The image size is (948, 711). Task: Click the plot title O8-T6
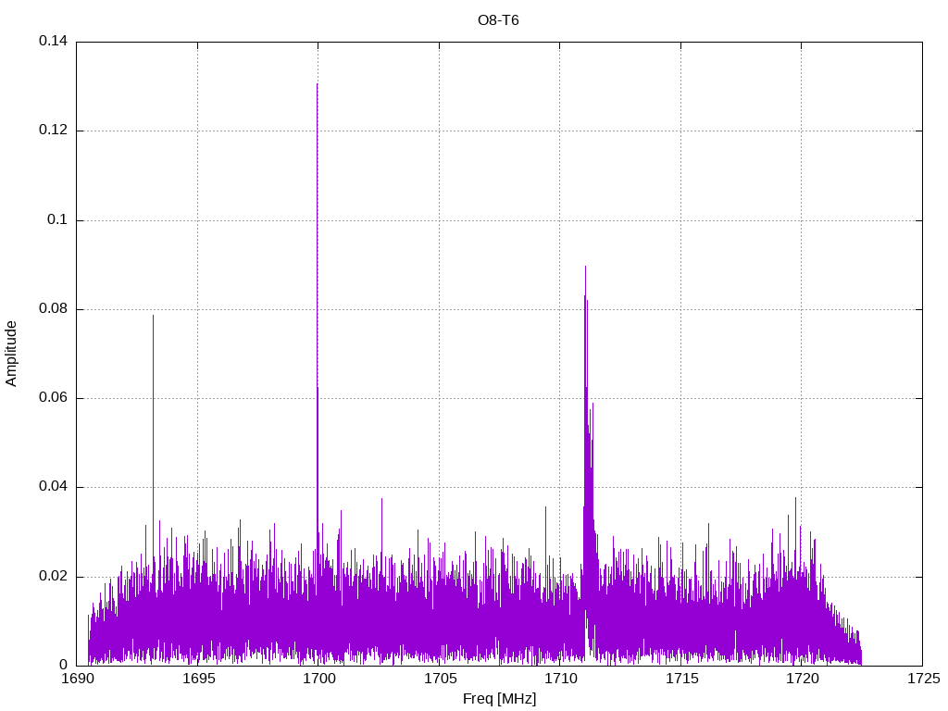(x=498, y=20)
